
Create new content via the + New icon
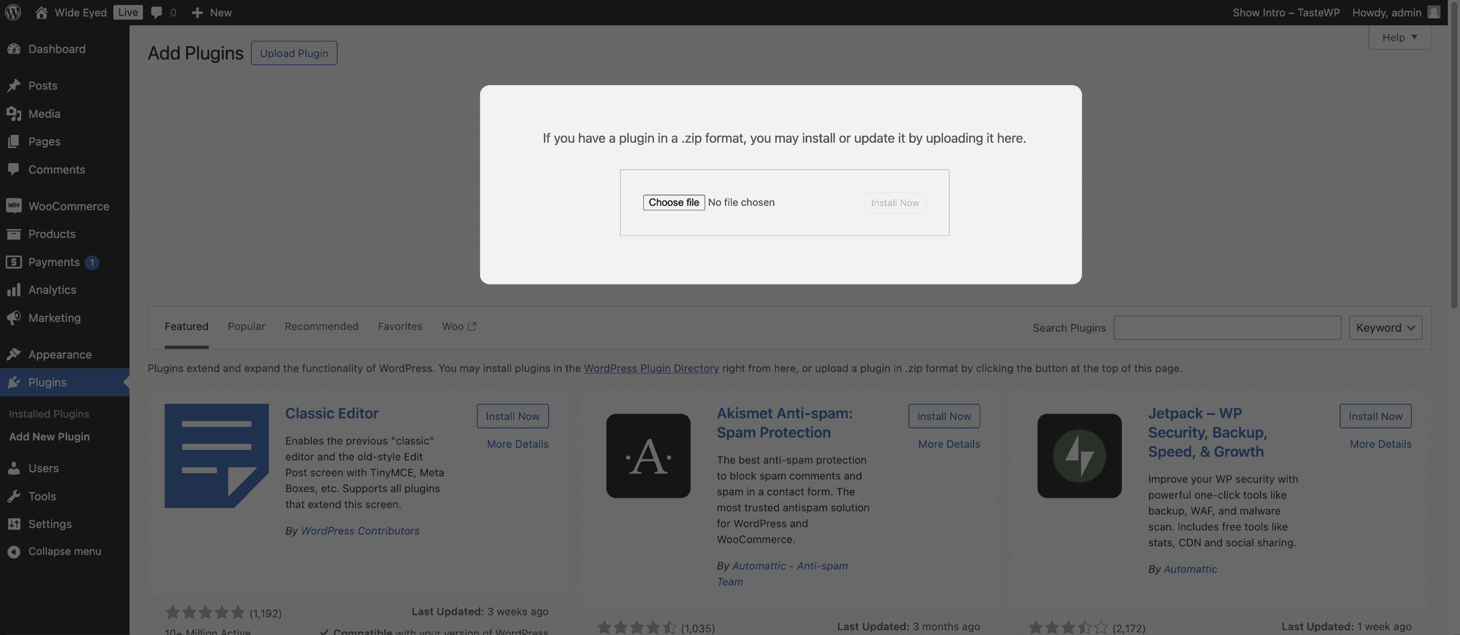196,12
